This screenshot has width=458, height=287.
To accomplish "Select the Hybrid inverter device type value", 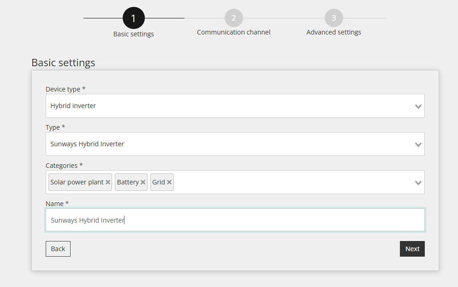I will click(73, 106).
